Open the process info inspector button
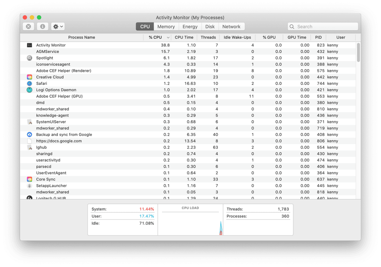The height and width of the screenshot is (267, 381). (42, 27)
